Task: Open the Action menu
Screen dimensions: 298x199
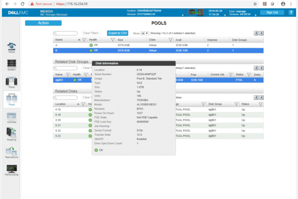Action: tap(43, 23)
